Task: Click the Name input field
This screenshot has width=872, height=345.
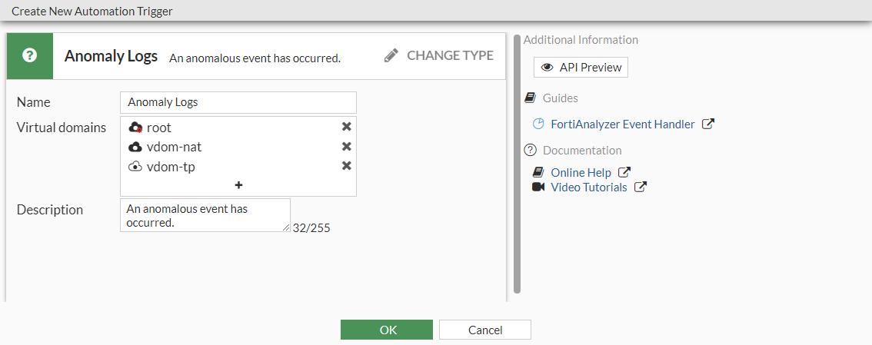Action: [x=238, y=102]
